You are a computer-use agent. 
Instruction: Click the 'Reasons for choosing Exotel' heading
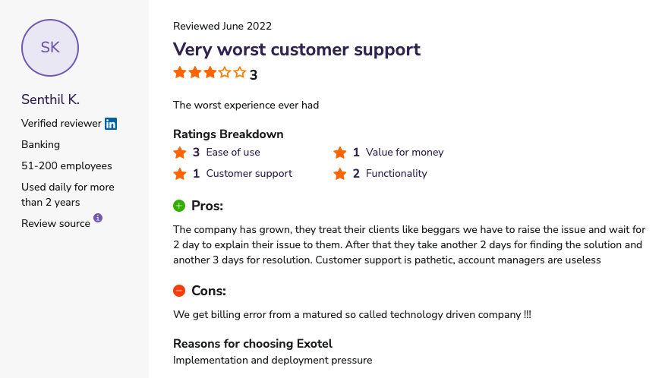click(x=253, y=343)
